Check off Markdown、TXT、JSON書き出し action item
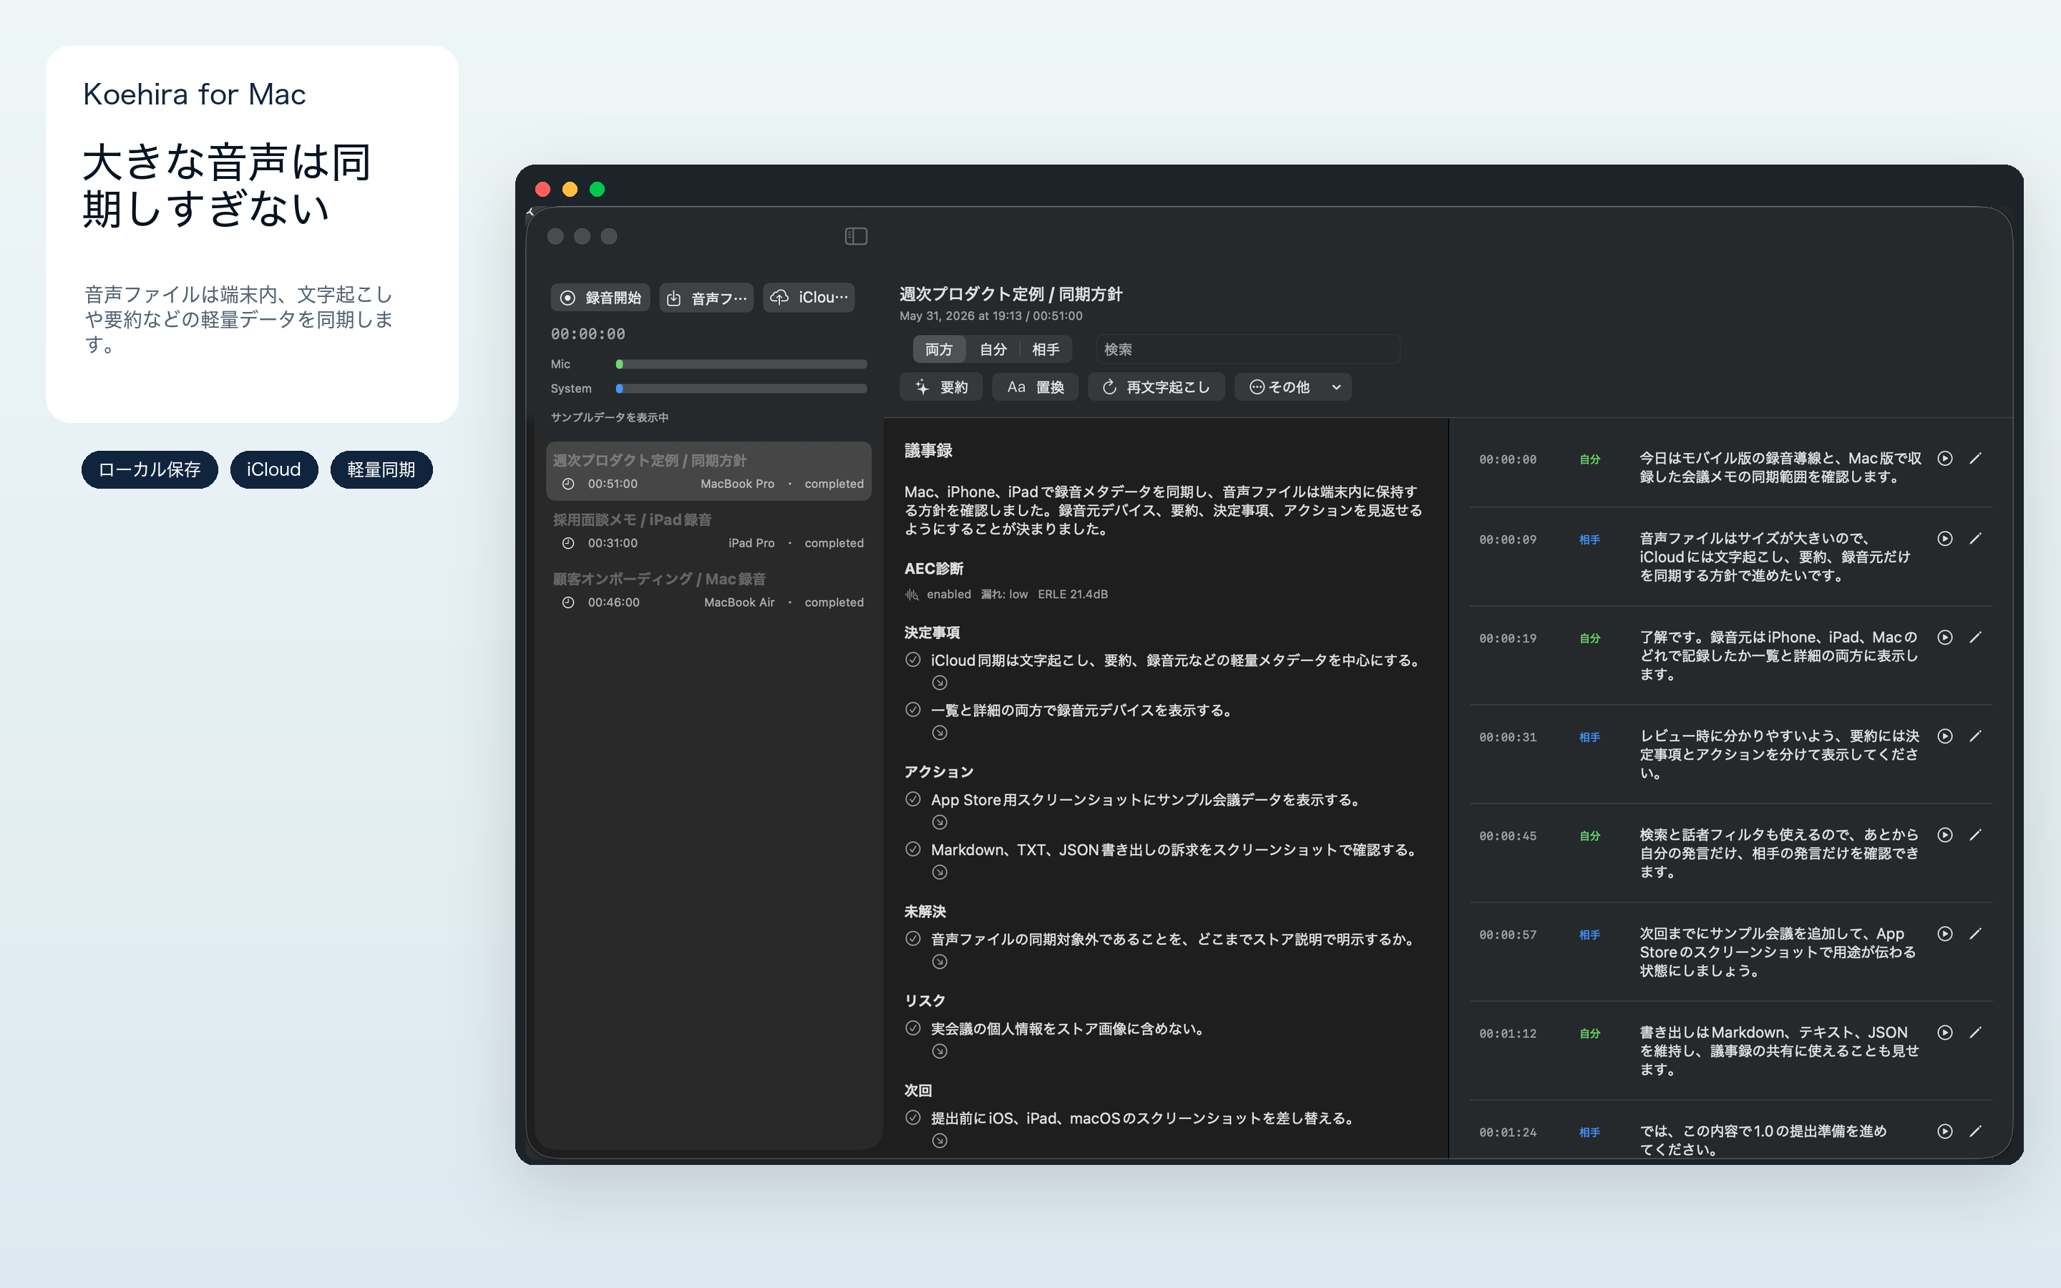 click(913, 849)
